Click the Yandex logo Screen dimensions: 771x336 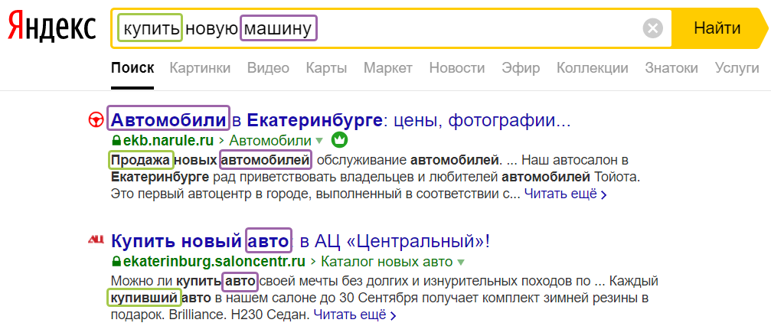point(52,28)
